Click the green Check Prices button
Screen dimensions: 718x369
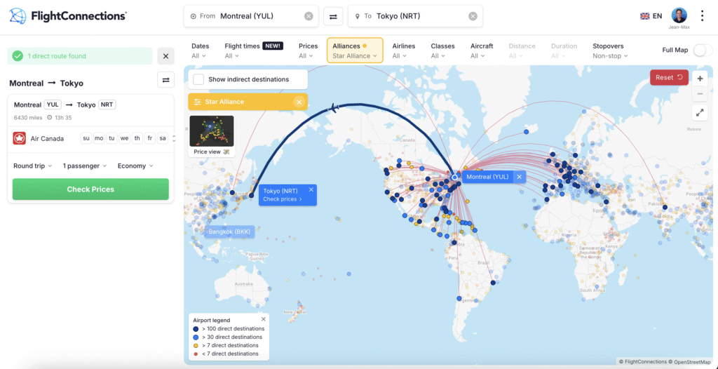[x=90, y=189]
